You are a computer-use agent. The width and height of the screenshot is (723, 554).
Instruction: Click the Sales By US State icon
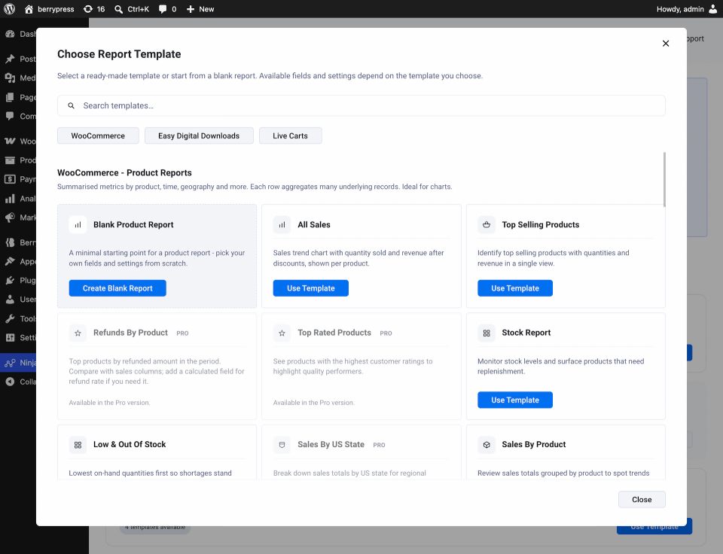[282, 445]
